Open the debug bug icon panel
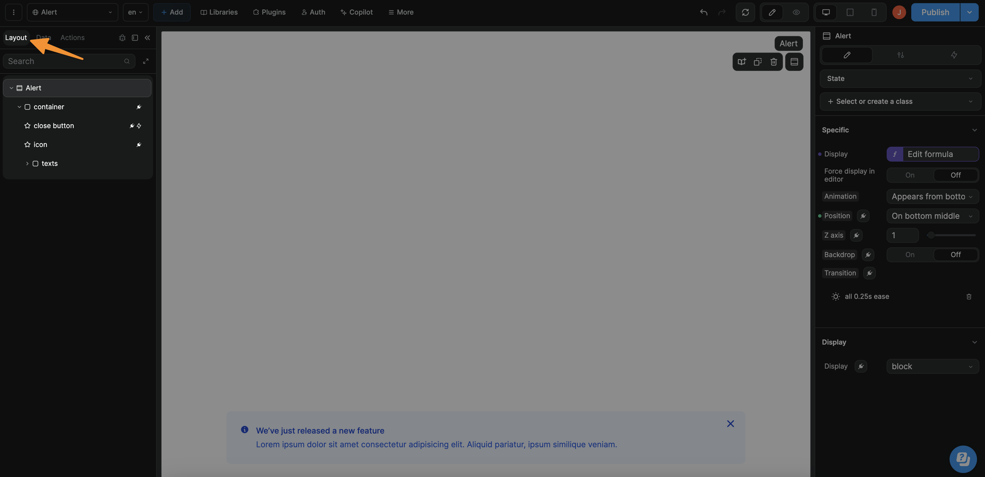 (x=122, y=37)
